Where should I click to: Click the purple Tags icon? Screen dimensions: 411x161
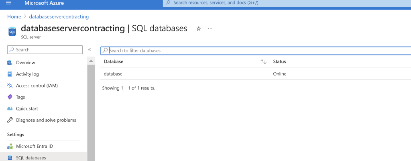coord(10,97)
